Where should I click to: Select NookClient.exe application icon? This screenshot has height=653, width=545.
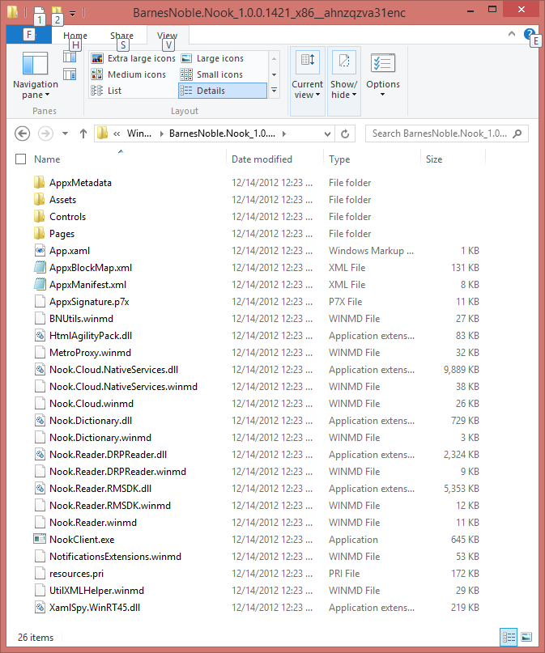[40, 539]
